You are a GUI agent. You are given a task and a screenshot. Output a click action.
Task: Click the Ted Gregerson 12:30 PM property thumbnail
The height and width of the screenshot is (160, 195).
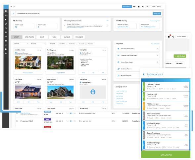pos(61,63)
